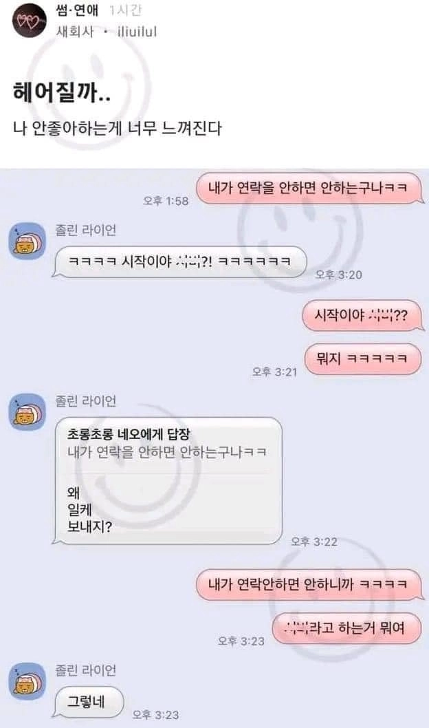Tap the 그렇네 message bubble
This screenshot has width=429, height=728.
(x=87, y=702)
